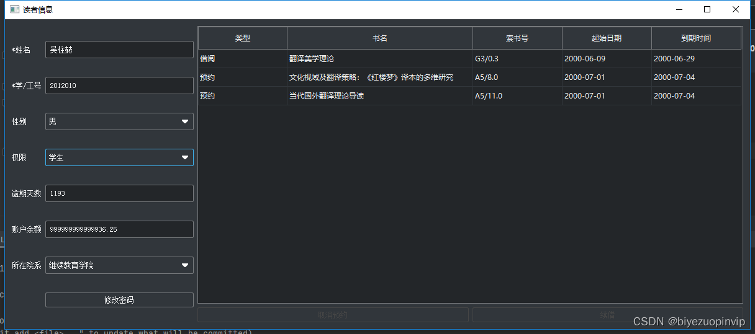Screen dimensions: 755x334
Task: Click the 索书号 column header
Action: click(517, 38)
